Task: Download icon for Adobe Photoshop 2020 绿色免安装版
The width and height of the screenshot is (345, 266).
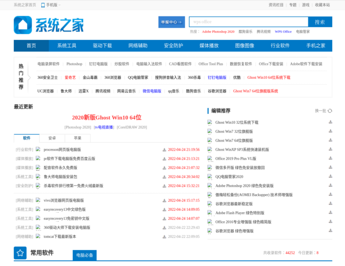Action: click(330, 185)
